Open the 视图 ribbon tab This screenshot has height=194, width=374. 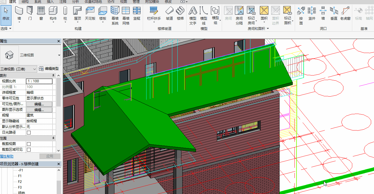pyautogui.click(x=124, y=2)
